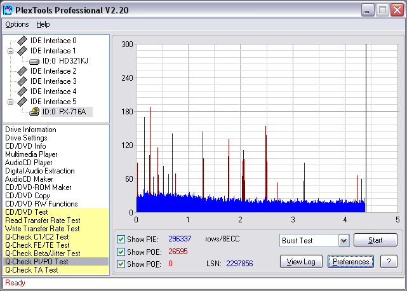The height and width of the screenshot is (291, 407).
Task: Click the IDE Interface 1 chip icon
Action: pyautogui.click(x=22, y=51)
